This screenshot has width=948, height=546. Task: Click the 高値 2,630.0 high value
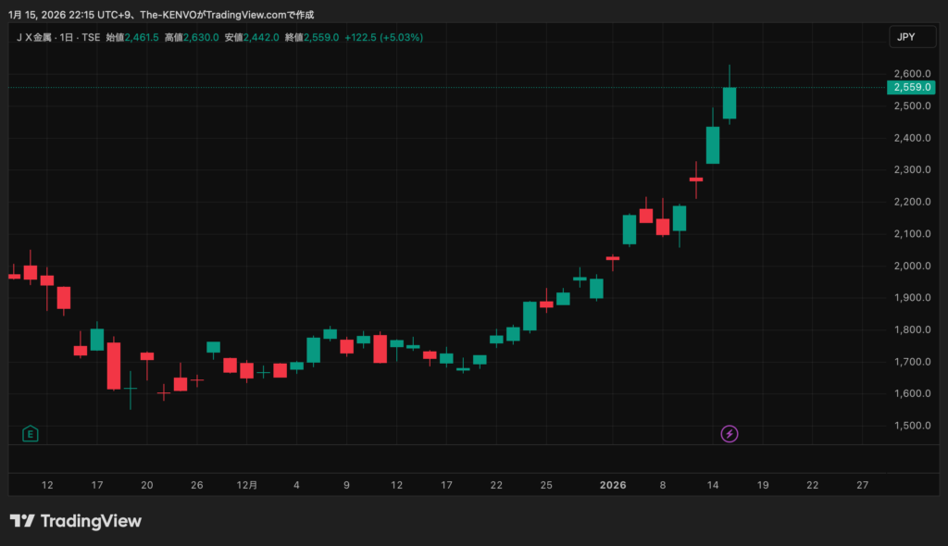click(x=203, y=37)
